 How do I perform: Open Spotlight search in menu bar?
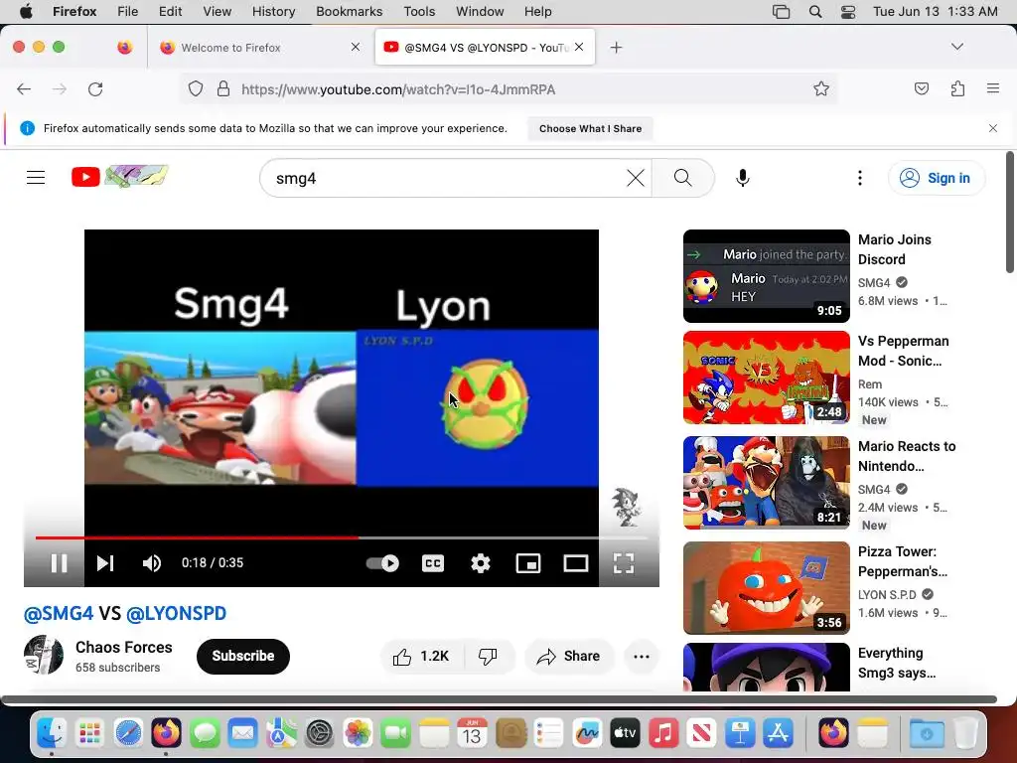(x=815, y=12)
